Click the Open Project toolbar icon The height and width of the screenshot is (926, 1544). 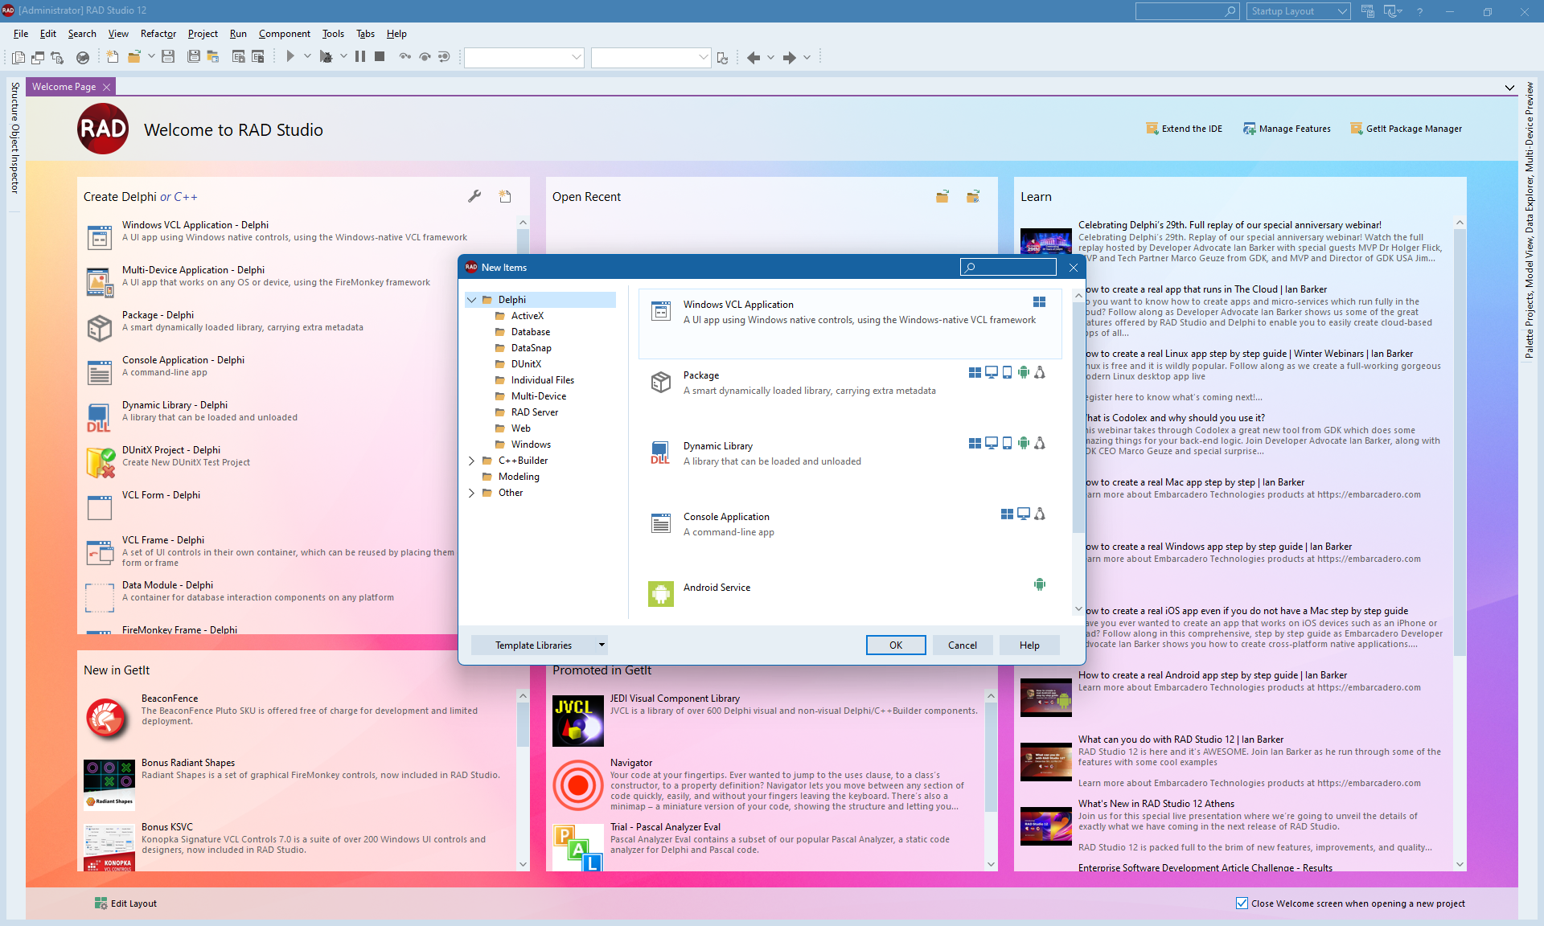pyautogui.click(x=213, y=57)
